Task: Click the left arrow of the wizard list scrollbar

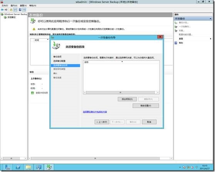Action: click(x=85, y=92)
